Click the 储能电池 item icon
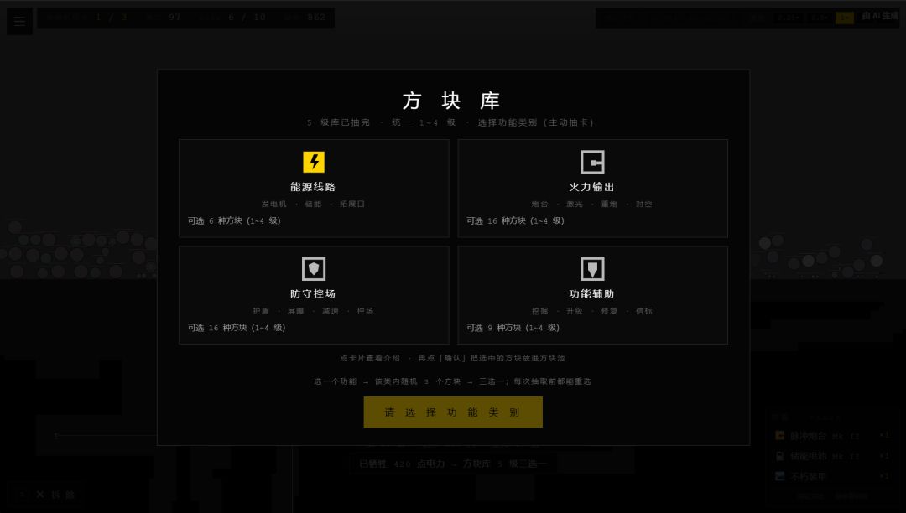This screenshot has width=906, height=513. tap(779, 456)
